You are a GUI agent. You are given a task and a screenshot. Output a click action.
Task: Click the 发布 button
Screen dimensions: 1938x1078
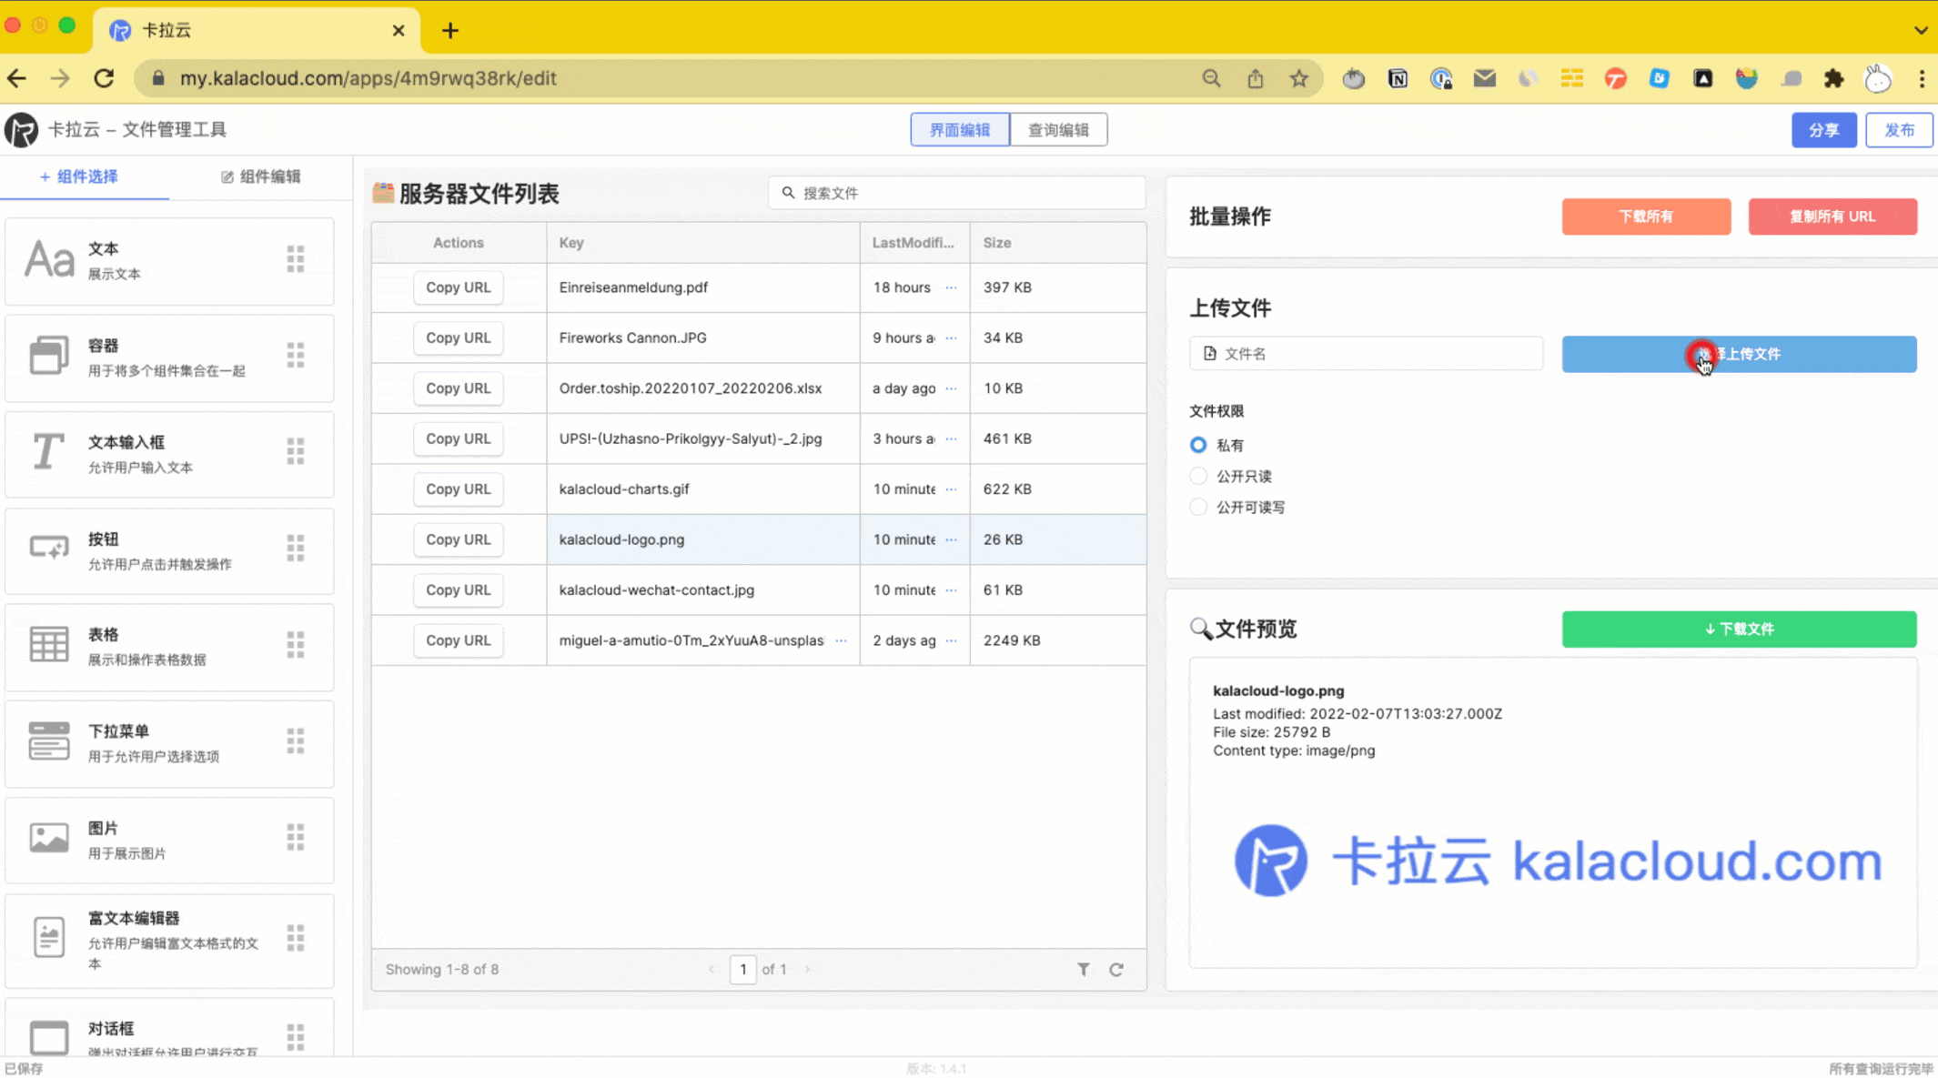[x=1899, y=129]
